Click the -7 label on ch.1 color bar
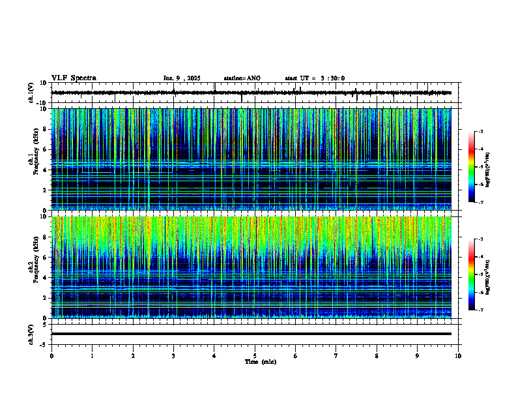 point(480,202)
